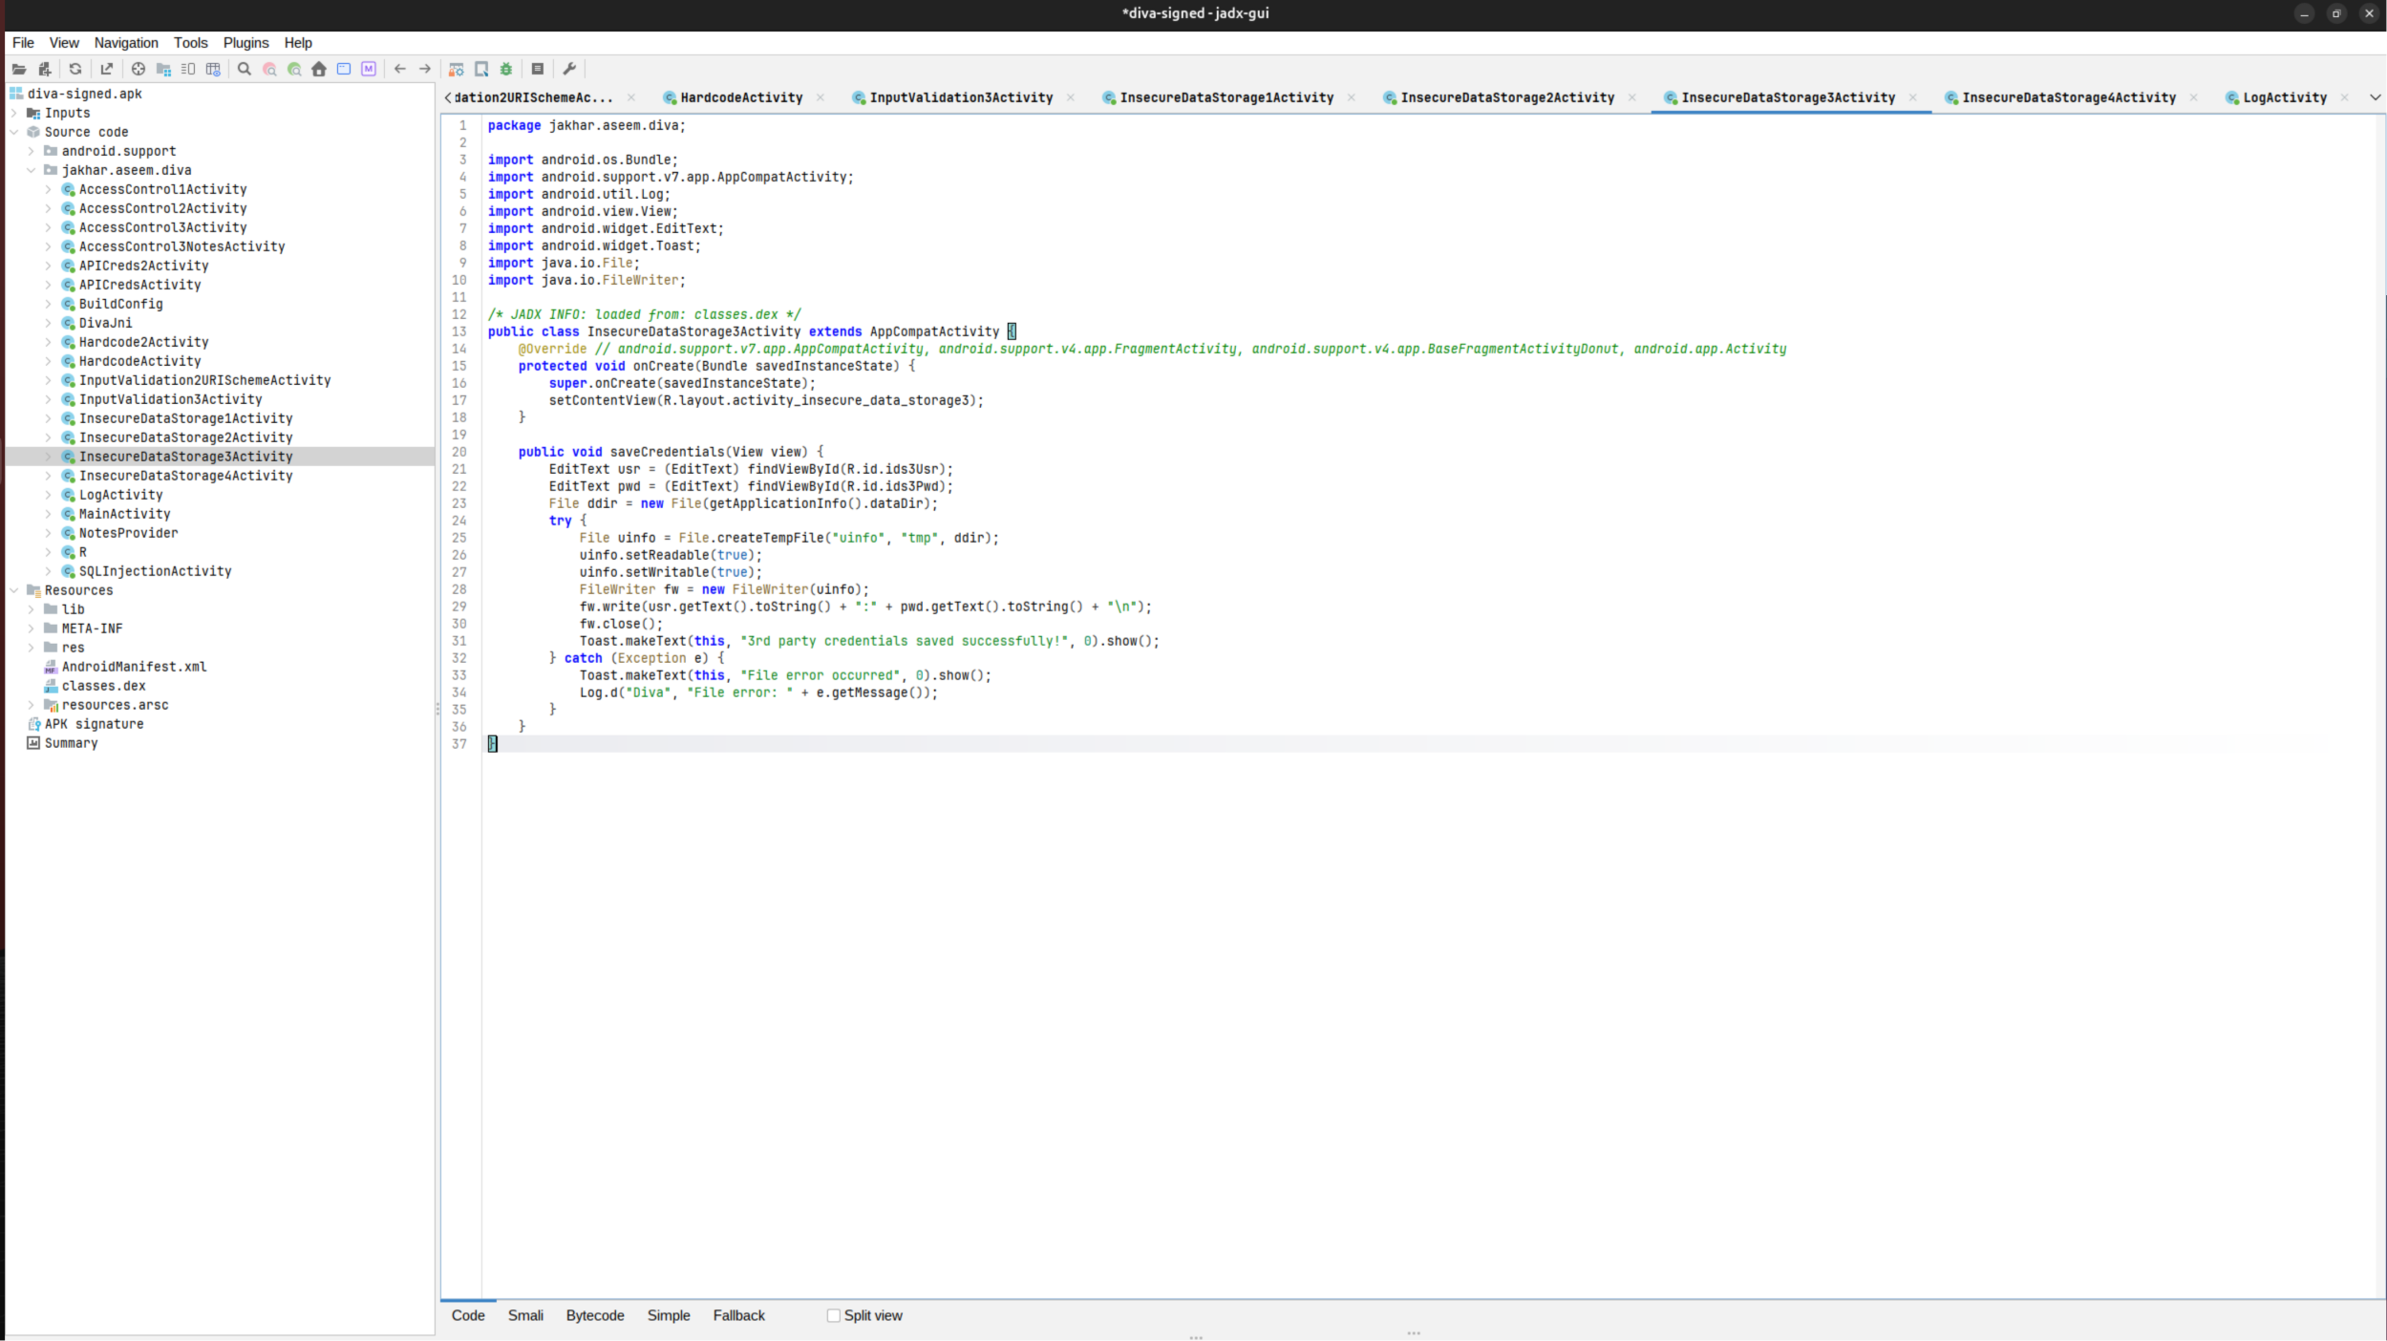Viewport: 2387px width, 1341px height.
Task: Click the Sync with editor crosshair icon
Action: click(x=139, y=69)
